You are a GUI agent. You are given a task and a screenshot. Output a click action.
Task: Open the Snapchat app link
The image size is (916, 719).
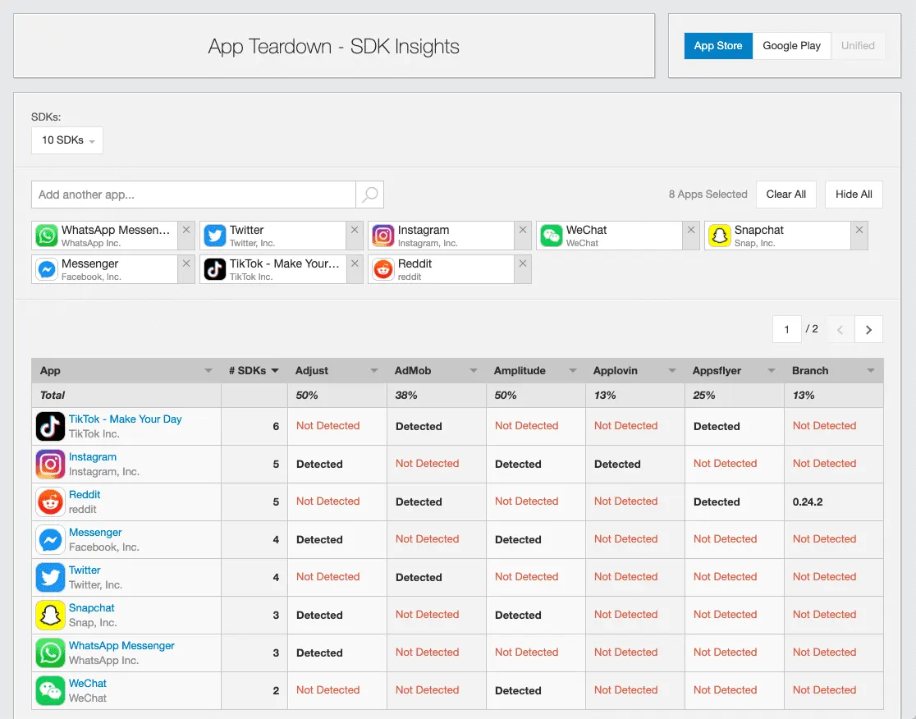(x=92, y=607)
